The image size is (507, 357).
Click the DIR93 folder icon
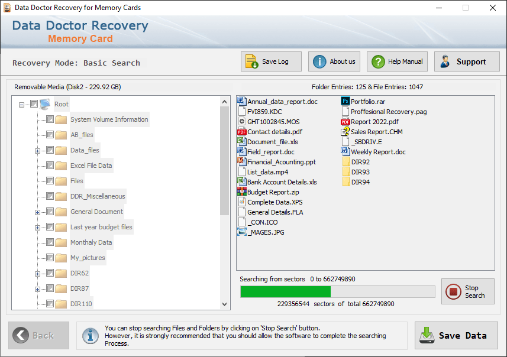pyautogui.click(x=346, y=171)
